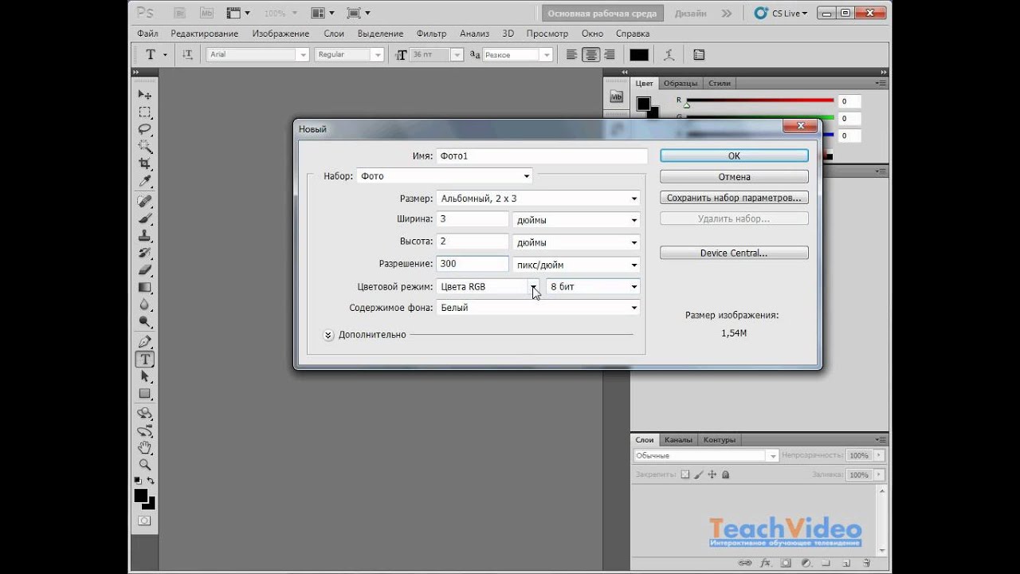Open the bit depth dropdown
Screen dimensions: 1020x574
click(x=594, y=286)
